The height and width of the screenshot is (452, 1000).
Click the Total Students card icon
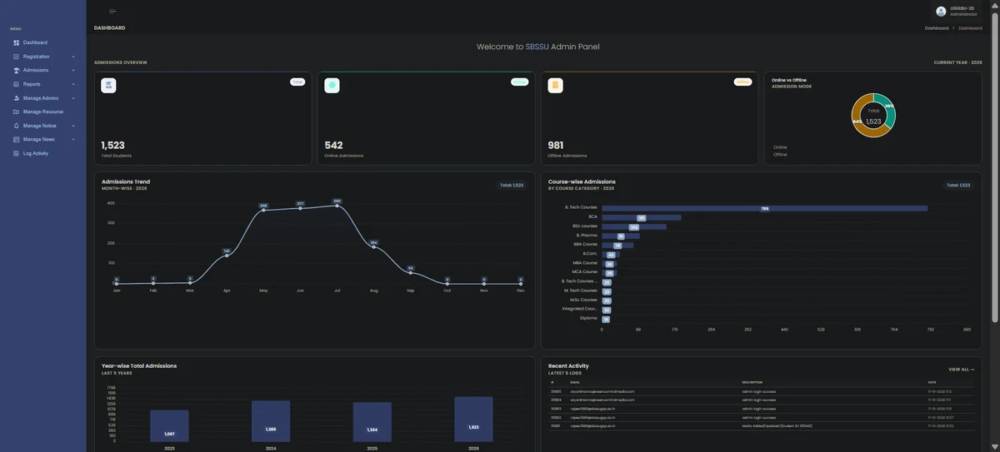108,85
